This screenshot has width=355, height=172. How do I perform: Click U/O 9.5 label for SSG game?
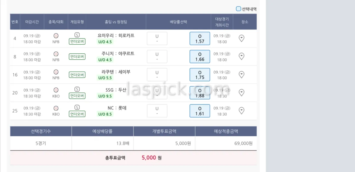pos(105,96)
